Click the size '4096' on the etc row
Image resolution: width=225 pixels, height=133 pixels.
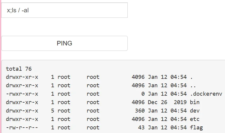click(x=138, y=119)
